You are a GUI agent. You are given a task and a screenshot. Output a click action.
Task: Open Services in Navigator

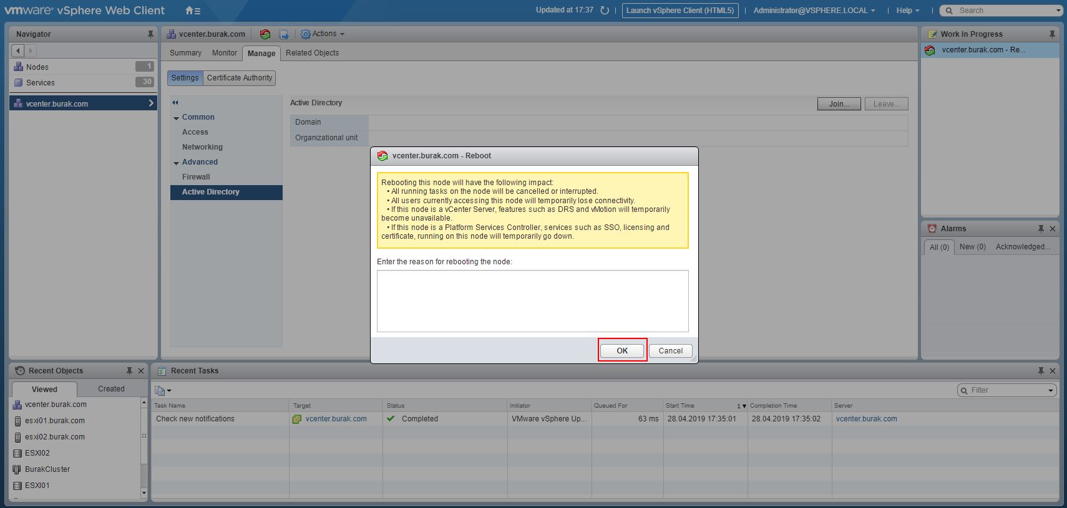[x=83, y=82]
